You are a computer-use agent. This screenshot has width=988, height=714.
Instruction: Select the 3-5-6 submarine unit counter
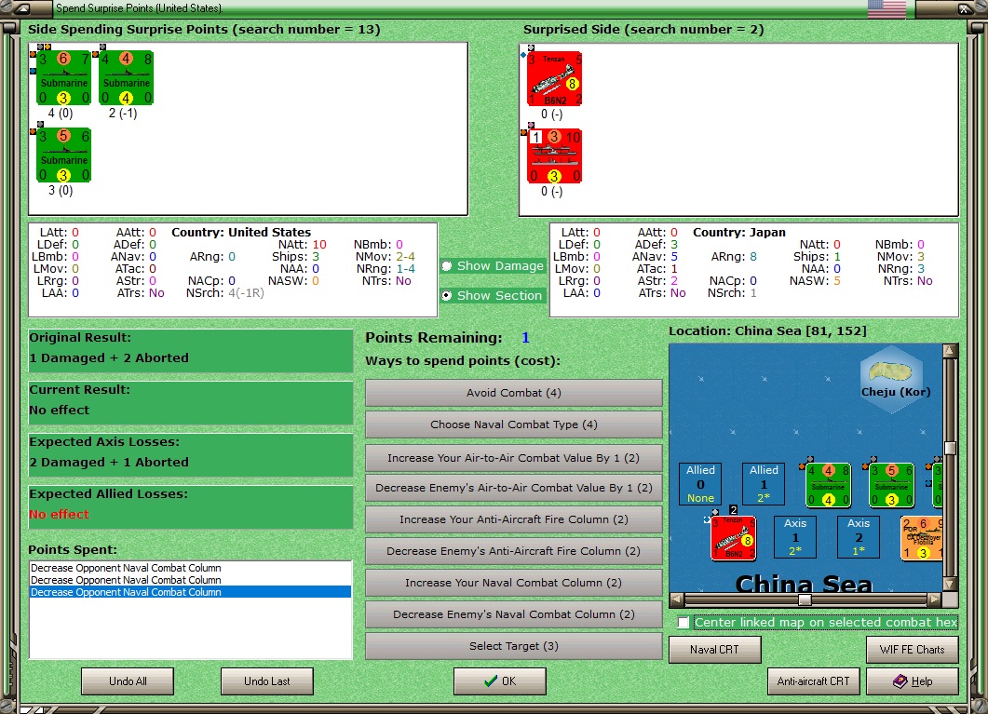click(x=63, y=155)
